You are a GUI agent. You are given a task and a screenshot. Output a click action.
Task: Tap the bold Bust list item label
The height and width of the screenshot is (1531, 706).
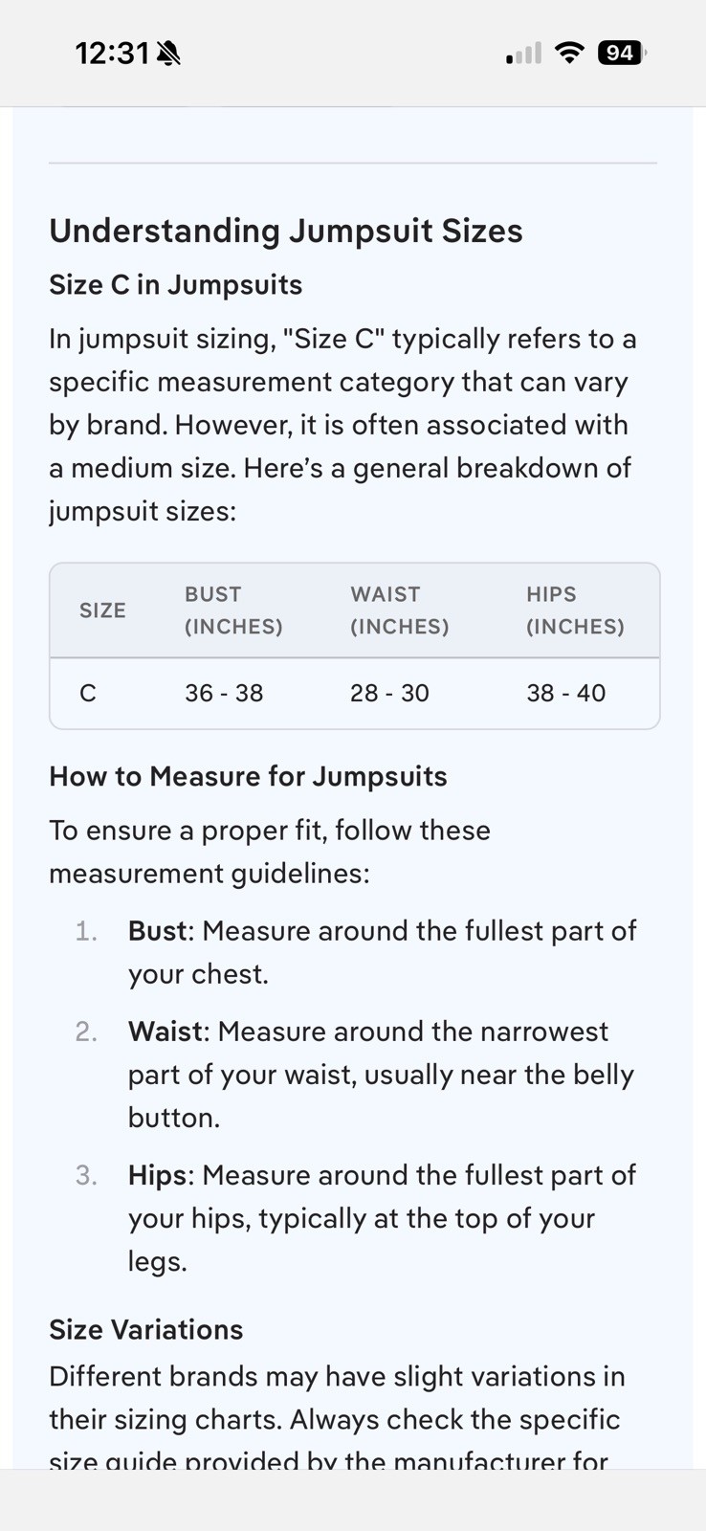pos(158,931)
